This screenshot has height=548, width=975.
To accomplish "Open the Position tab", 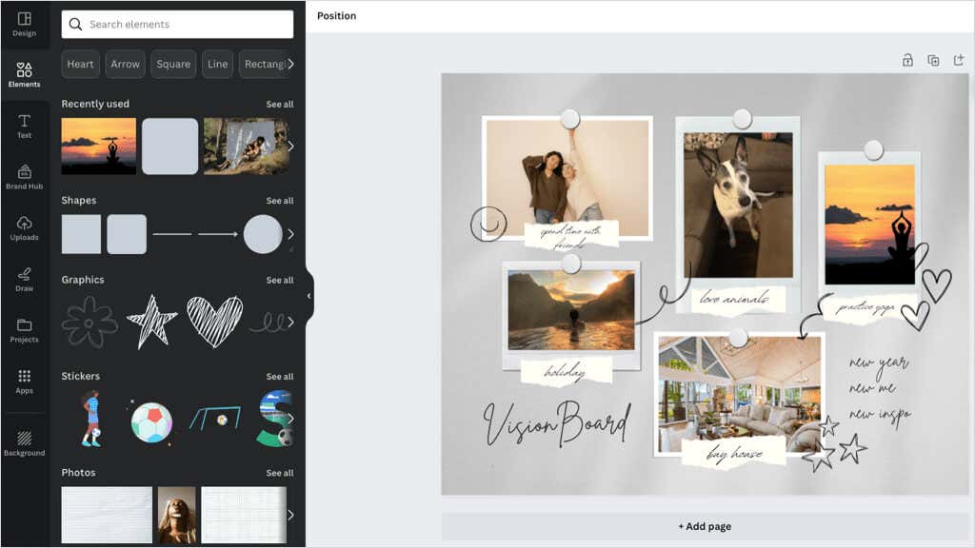I will [x=336, y=15].
